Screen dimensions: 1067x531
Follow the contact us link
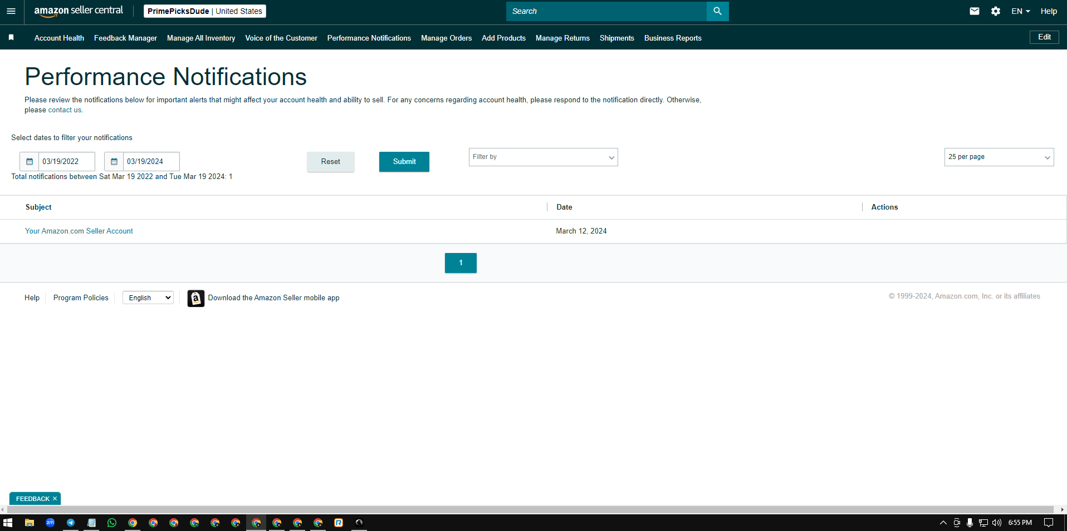[65, 110]
